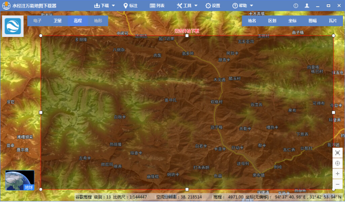Click the blue globe logo tile
345x202 pixels.
coord(13,26)
